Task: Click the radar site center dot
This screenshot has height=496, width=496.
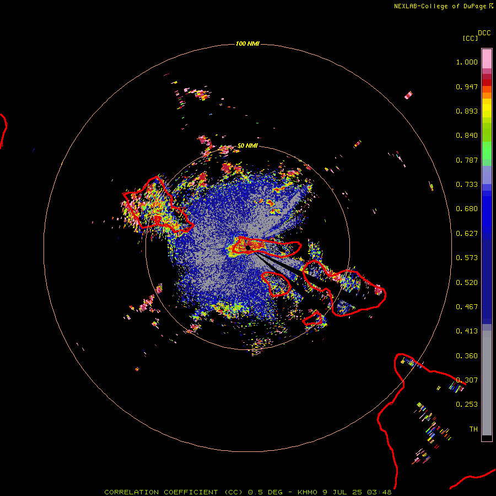Action: [248, 248]
